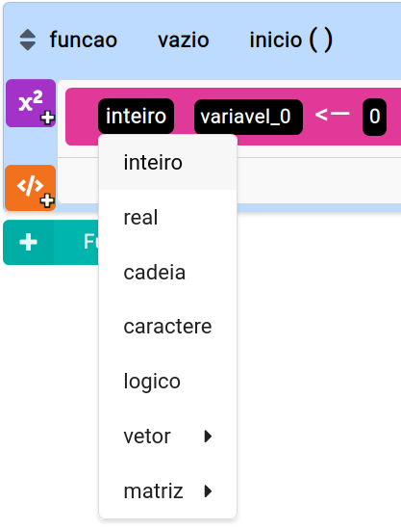This screenshot has height=530, width=401.
Task: Pick matriz option in the menu
Action: pos(168,491)
